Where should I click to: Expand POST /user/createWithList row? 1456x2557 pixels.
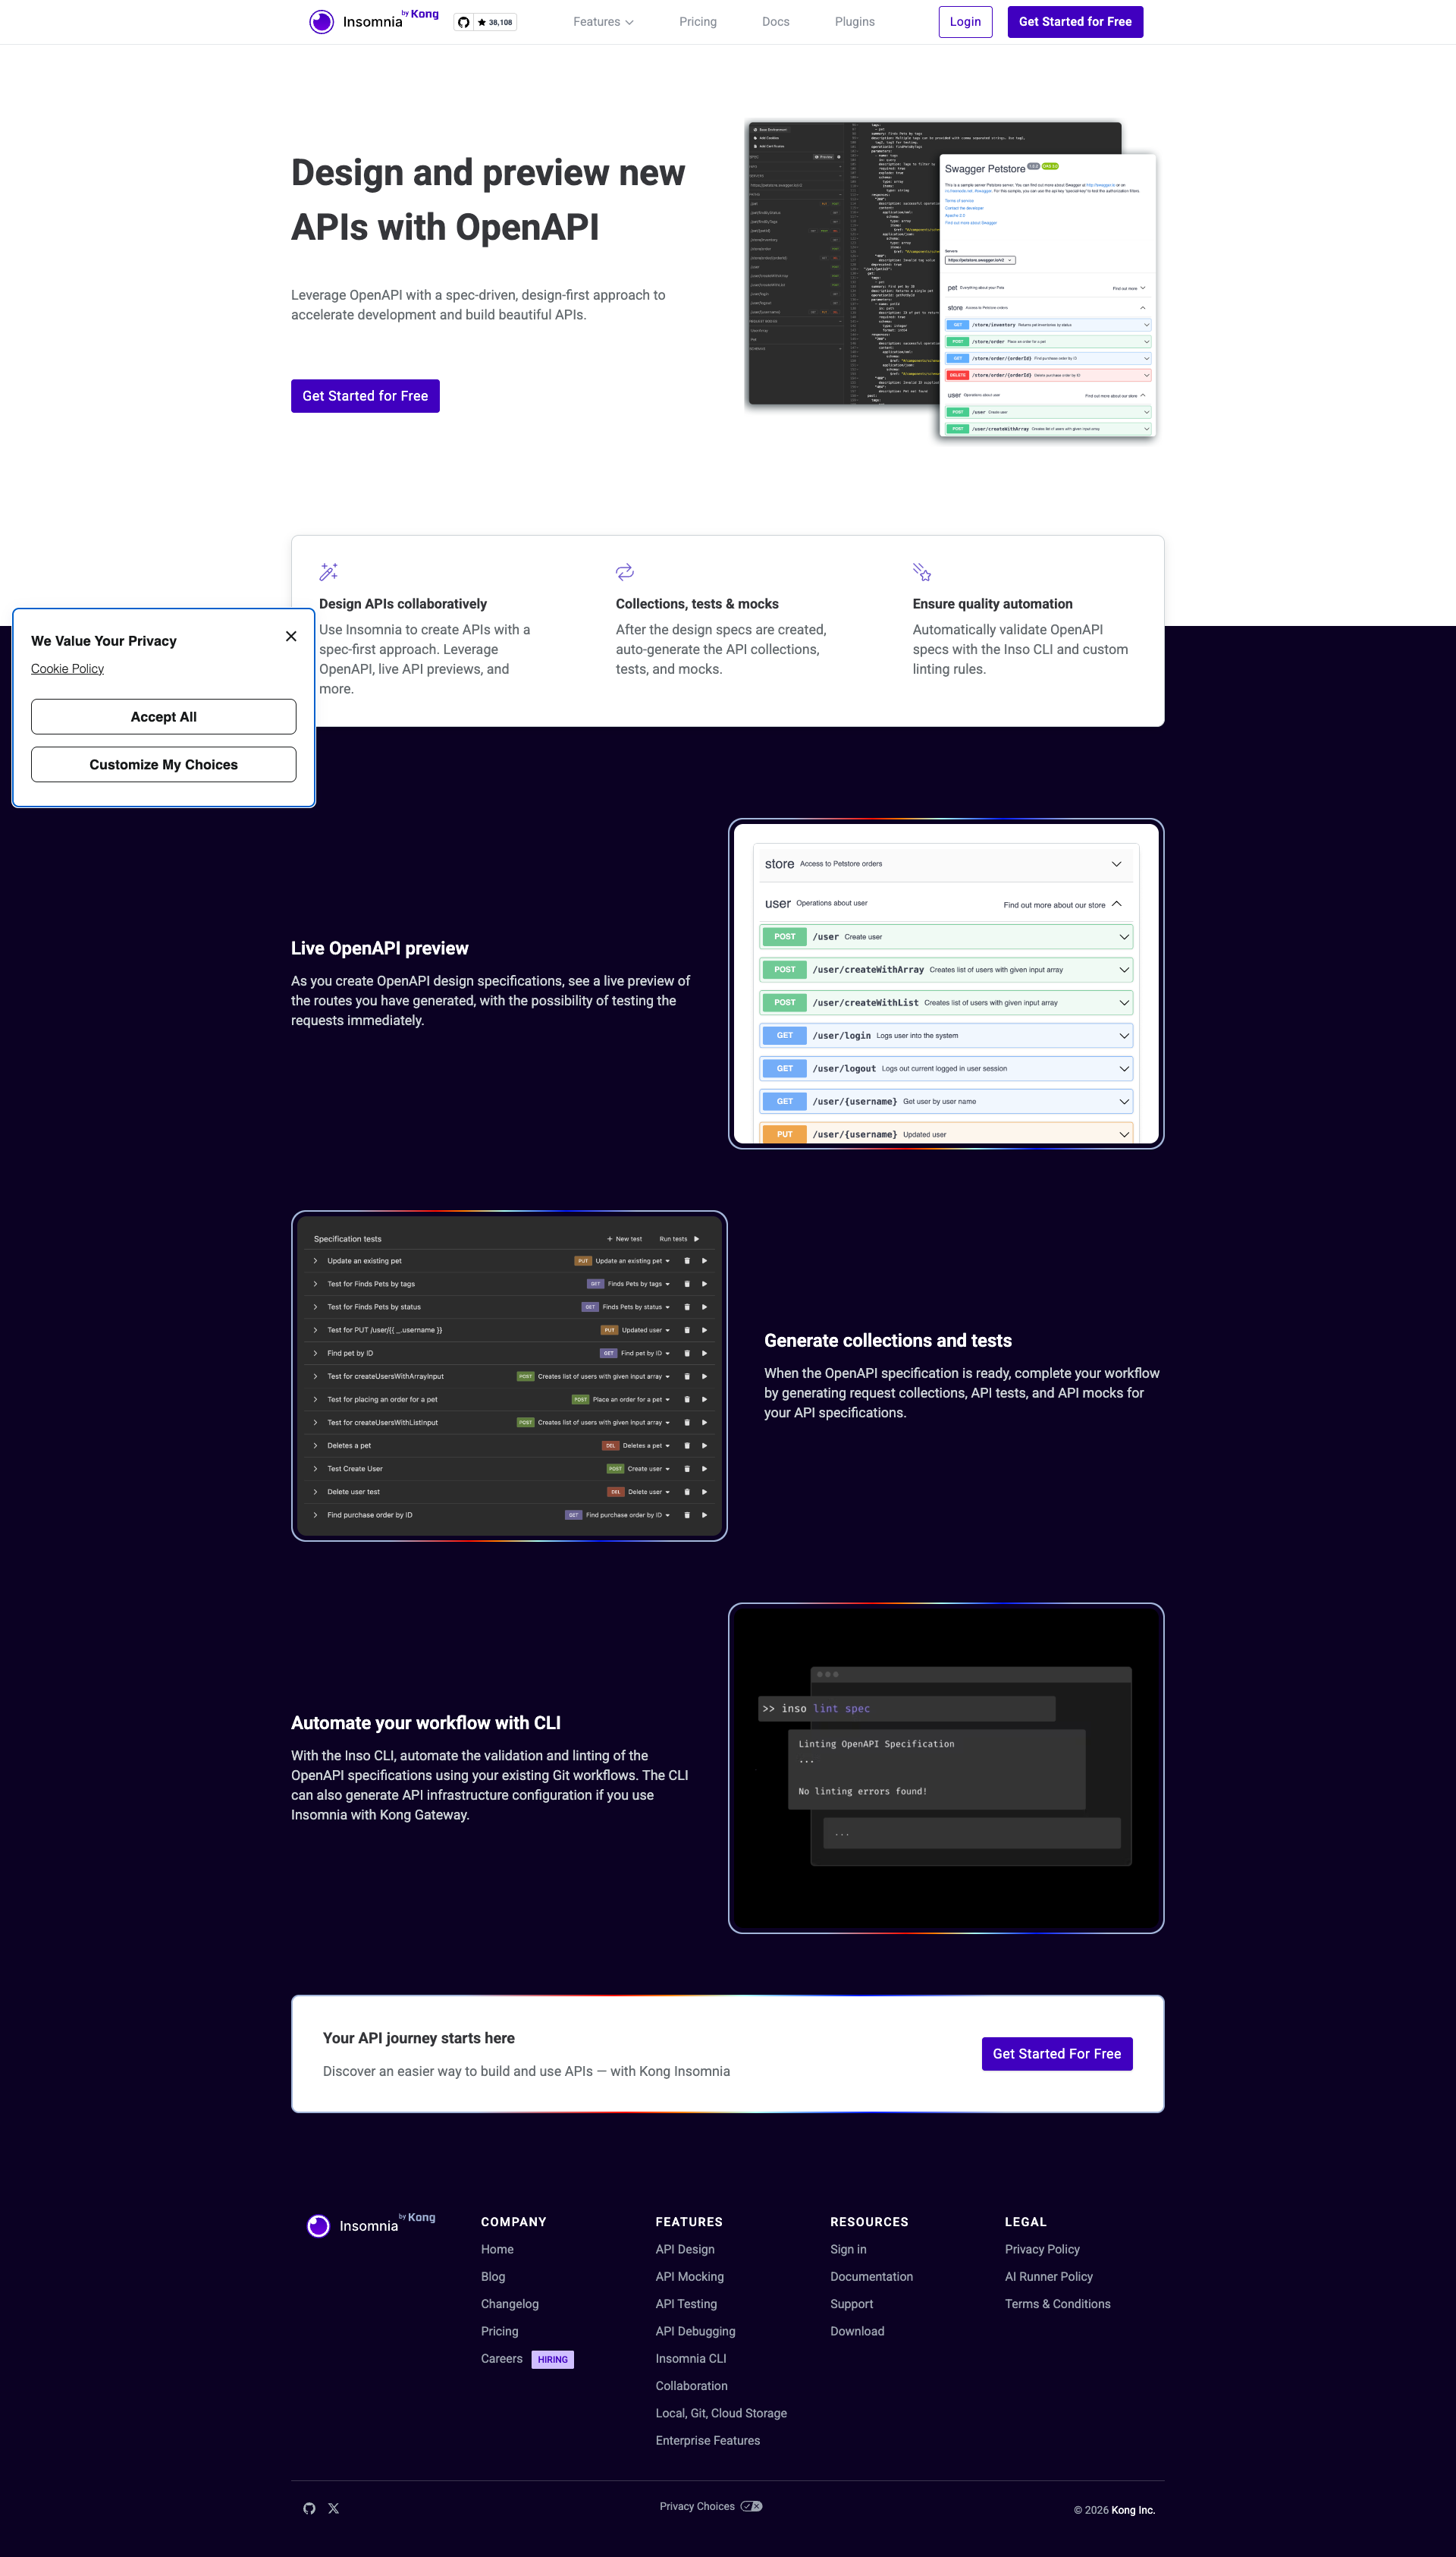pos(945,1002)
